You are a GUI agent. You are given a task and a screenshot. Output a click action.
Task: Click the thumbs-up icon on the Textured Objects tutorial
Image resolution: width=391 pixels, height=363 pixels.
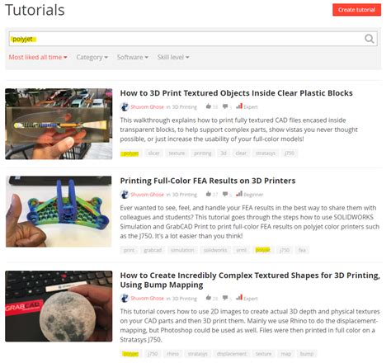click(209, 106)
